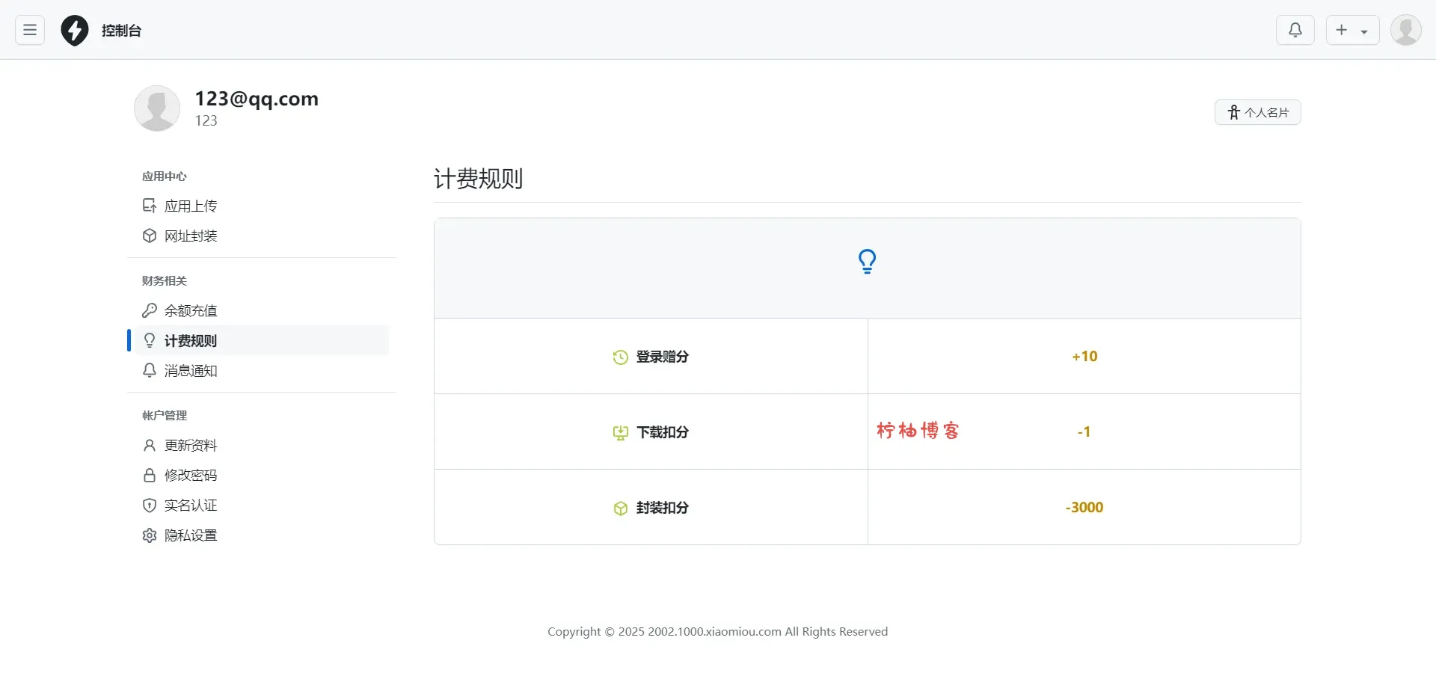Click the lightning bolt logo

[x=75, y=31]
